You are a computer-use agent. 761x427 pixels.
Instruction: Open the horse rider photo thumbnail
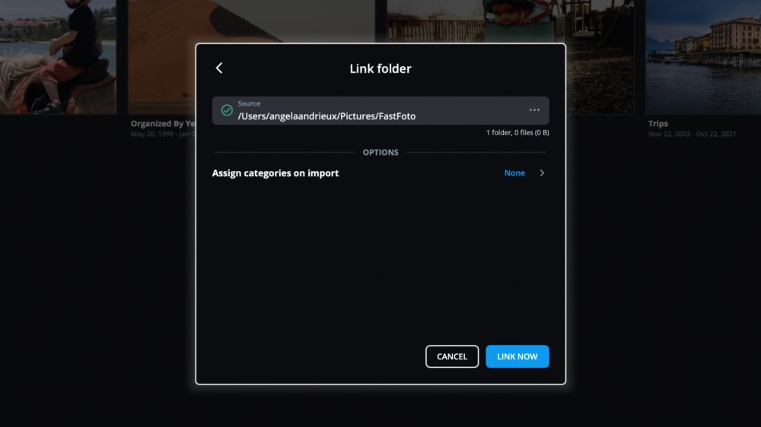(x=58, y=57)
